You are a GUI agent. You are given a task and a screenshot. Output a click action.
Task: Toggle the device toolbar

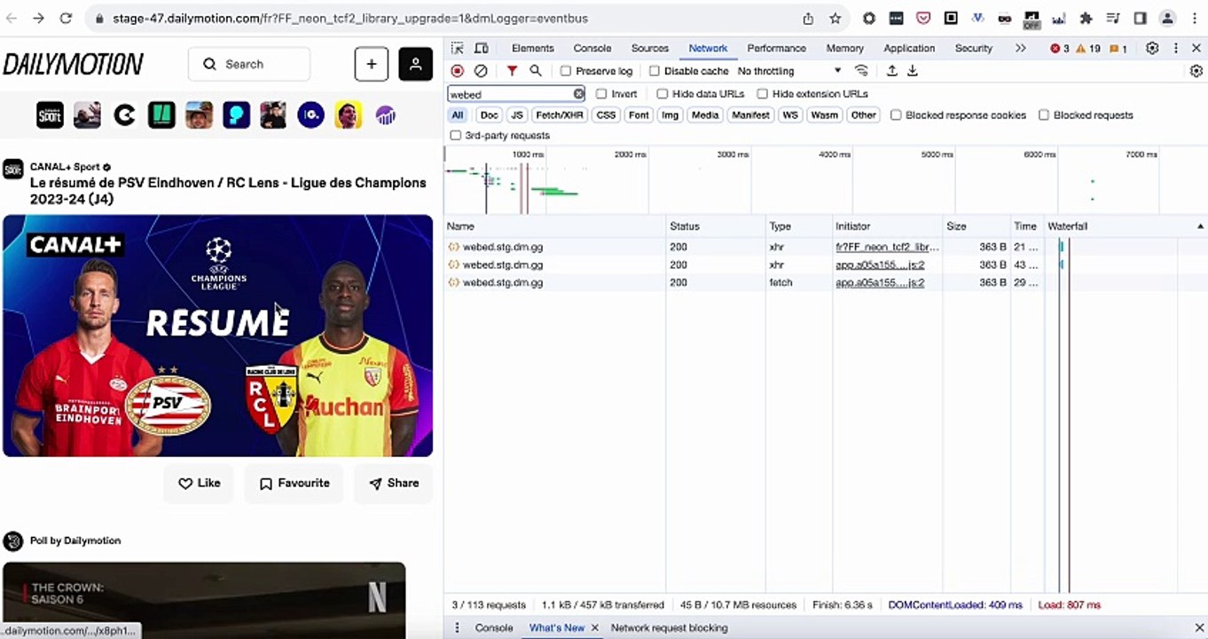[482, 48]
